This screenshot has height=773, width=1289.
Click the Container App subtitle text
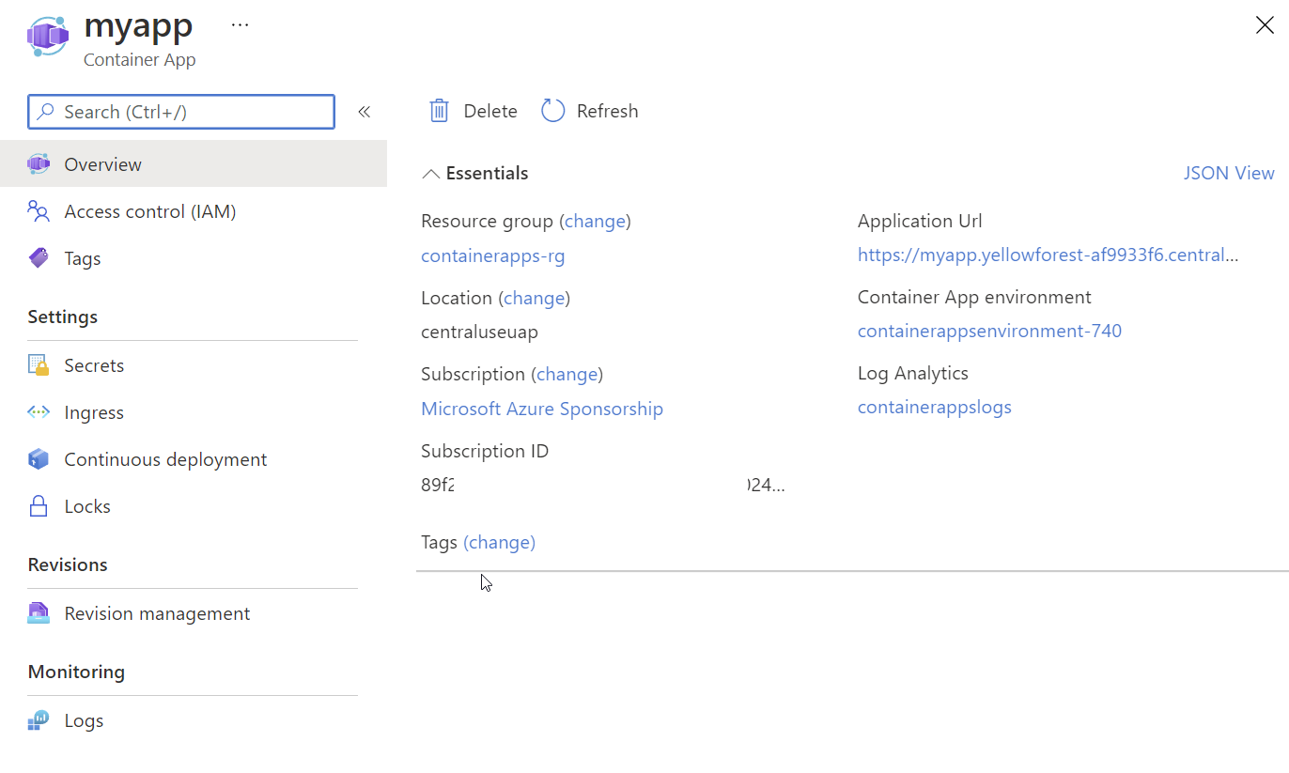point(139,59)
